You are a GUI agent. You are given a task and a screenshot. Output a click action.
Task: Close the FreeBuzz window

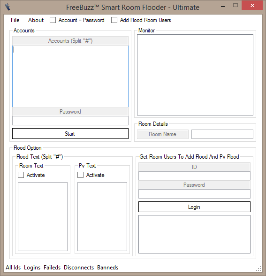click(252, 5)
